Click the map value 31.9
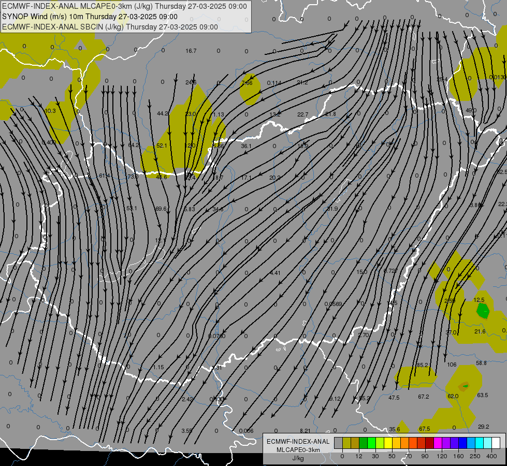The width and height of the screenshot is (507, 466). (332, 209)
